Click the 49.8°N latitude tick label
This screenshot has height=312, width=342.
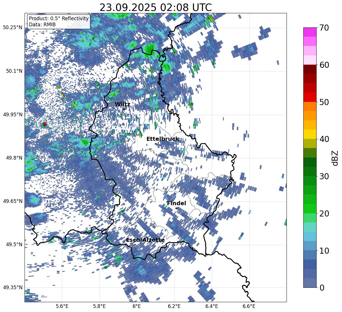click(14, 158)
